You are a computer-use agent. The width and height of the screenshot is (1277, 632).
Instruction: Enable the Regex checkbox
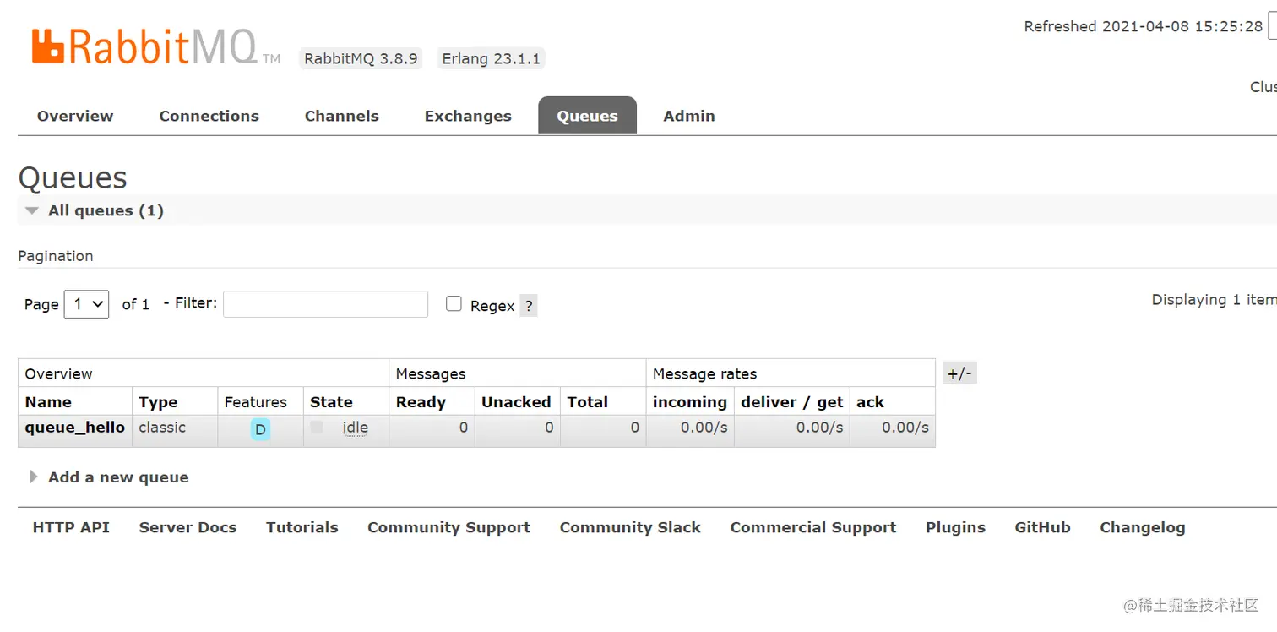(x=454, y=303)
